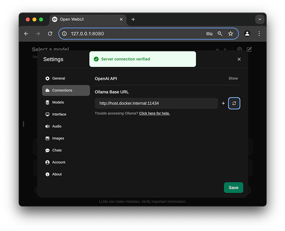Viewport: 285px width, 231px height.
Task: Go back in browser history
Action: [26, 34]
